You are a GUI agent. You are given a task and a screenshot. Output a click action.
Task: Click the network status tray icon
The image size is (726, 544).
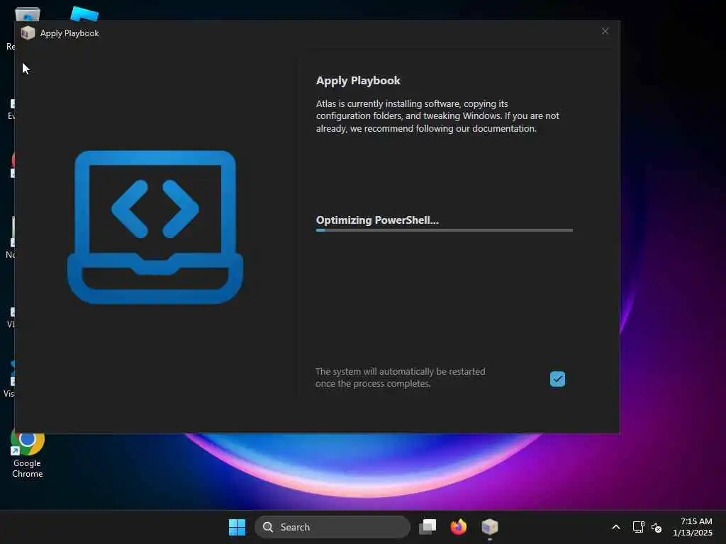(639, 527)
